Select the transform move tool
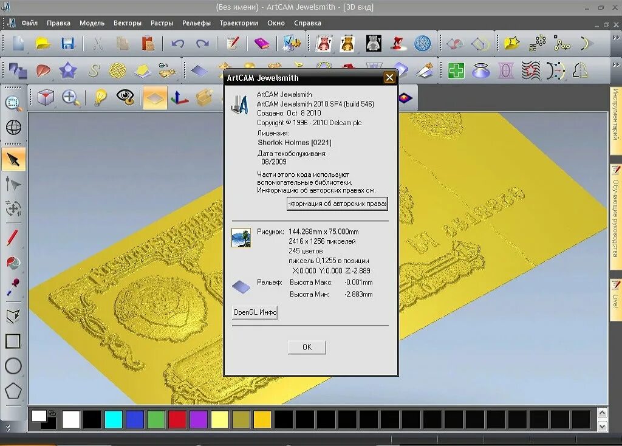Viewport: 622px width, 446px height. pyautogui.click(x=13, y=208)
